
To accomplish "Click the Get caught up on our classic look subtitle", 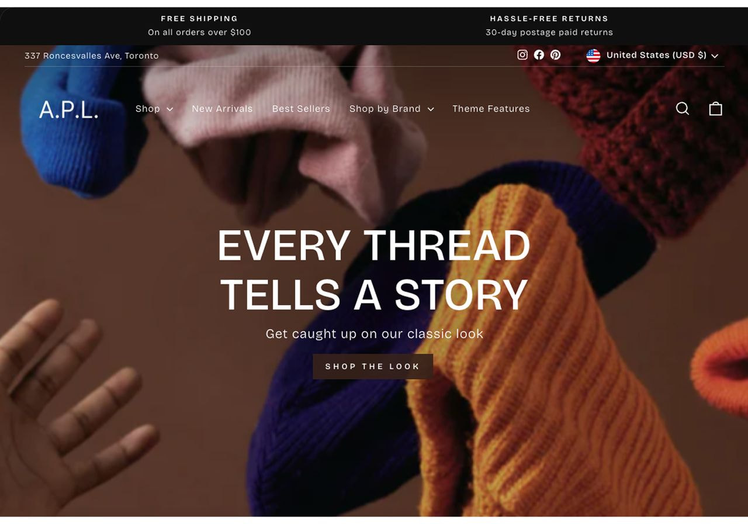I will click(374, 334).
